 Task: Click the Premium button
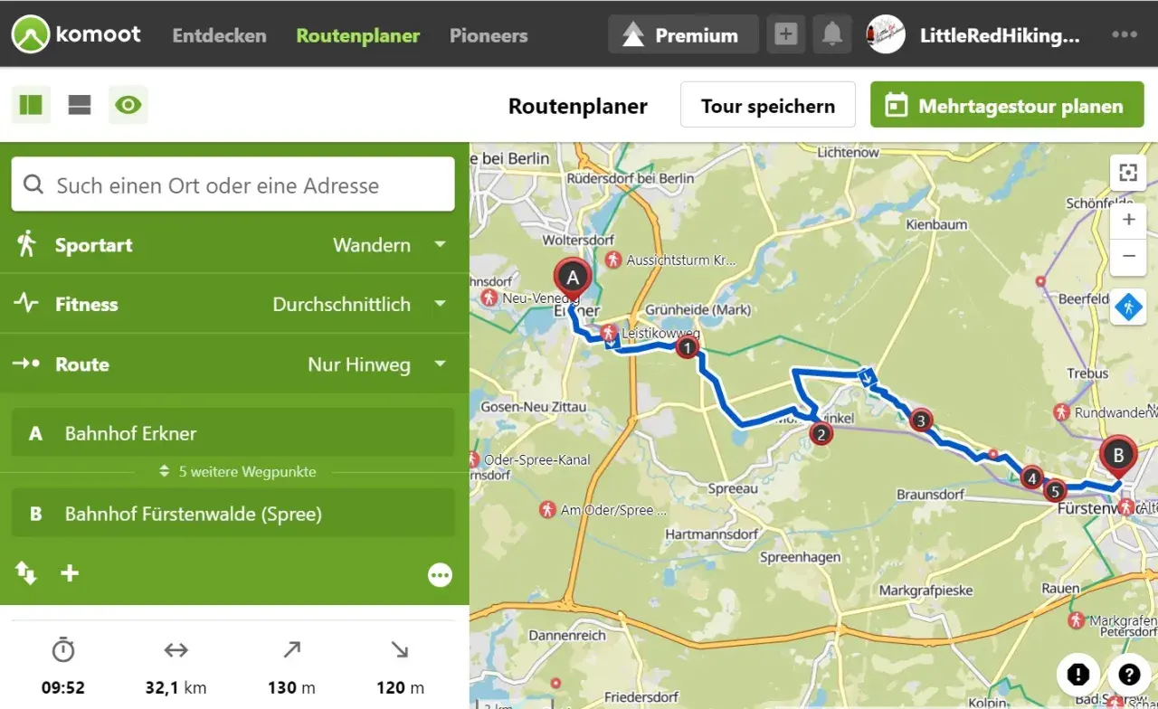pos(683,35)
